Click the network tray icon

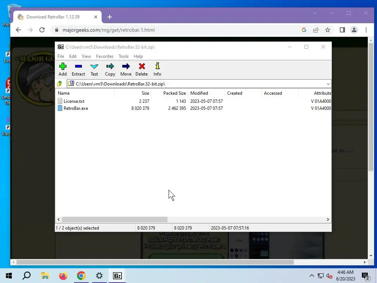click(x=320, y=276)
